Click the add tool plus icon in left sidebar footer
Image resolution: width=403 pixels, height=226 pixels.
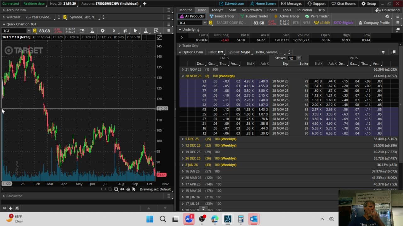tap(10, 208)
